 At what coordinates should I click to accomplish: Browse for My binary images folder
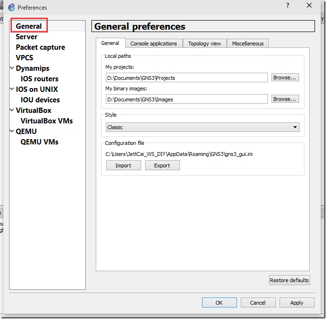(x=285, y=99)
